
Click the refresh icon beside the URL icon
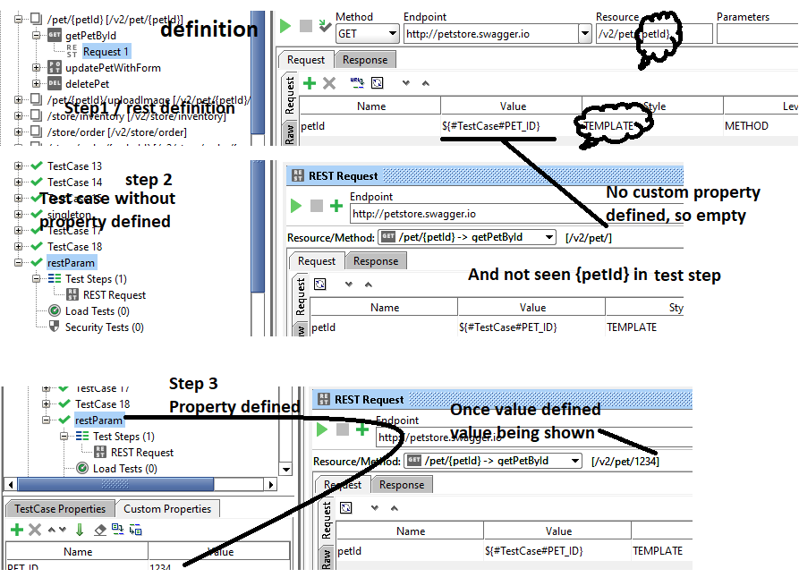(377, 83)
